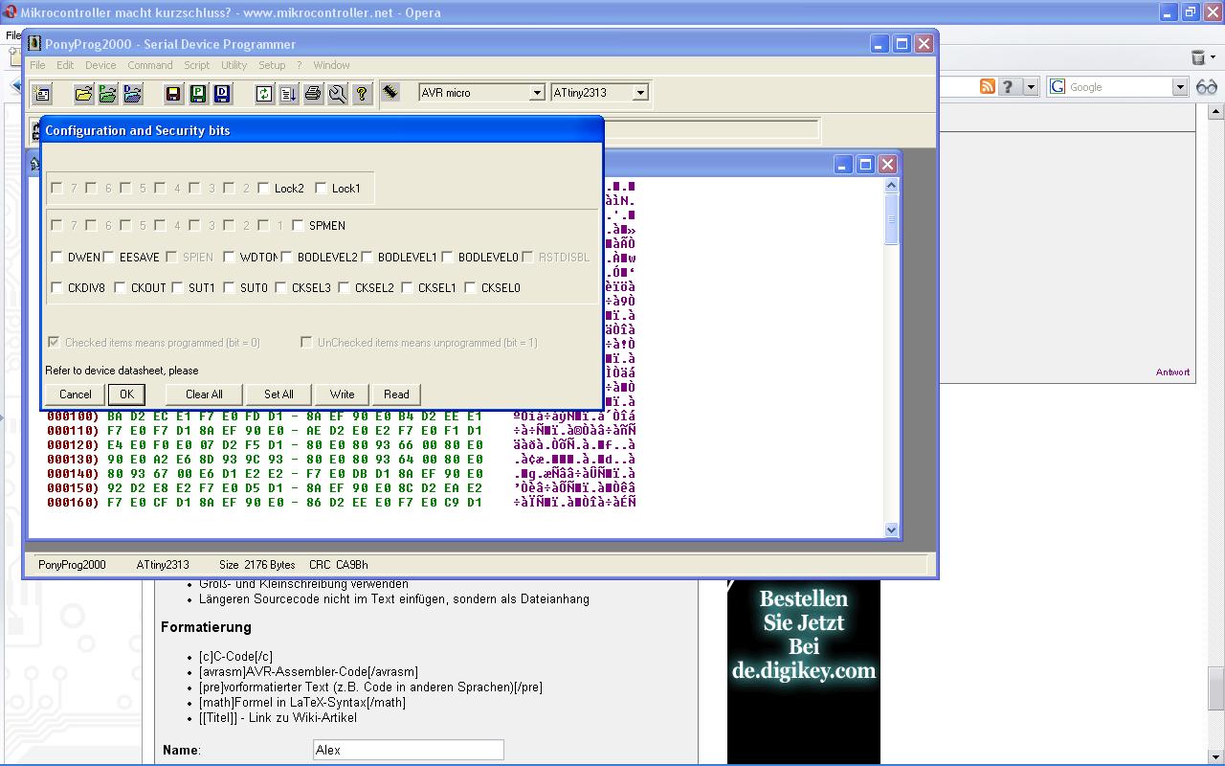Check the WDTON fuse bit
Viewport: 1225px width, 766px height.
pyautogui.click(x=229, y=258)
